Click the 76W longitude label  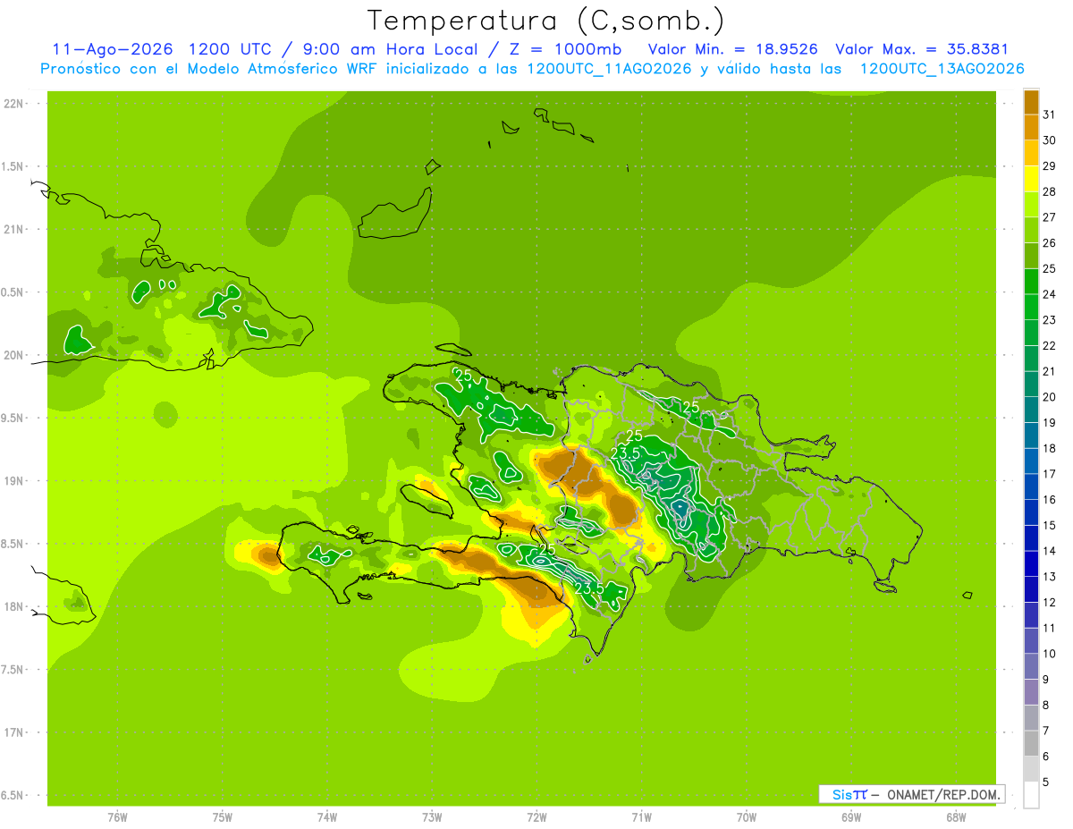pyautogui.click(x=117, y=816)
